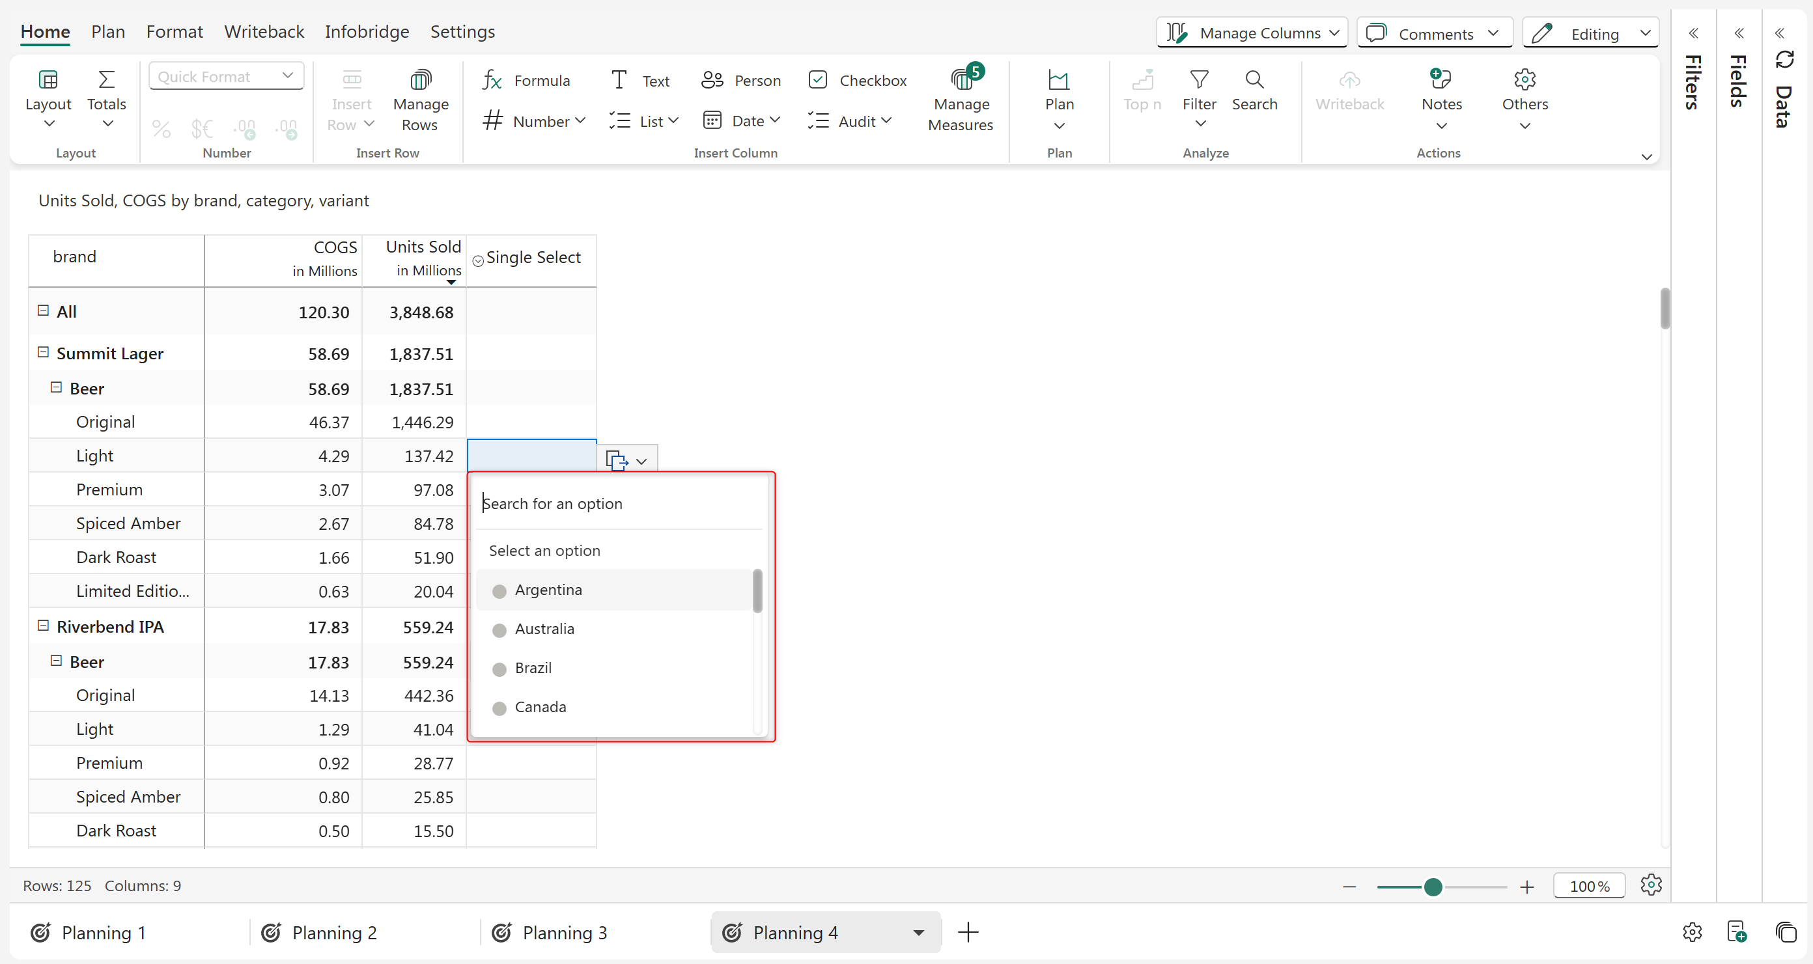Open Manage Rows tool
The image size is (1813, 964).
point(420,80)
